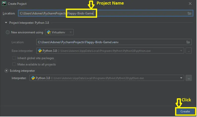Click the 'Interpreter:' label
Viewport: 197px width, 117px height.
[x=19, y=78]
